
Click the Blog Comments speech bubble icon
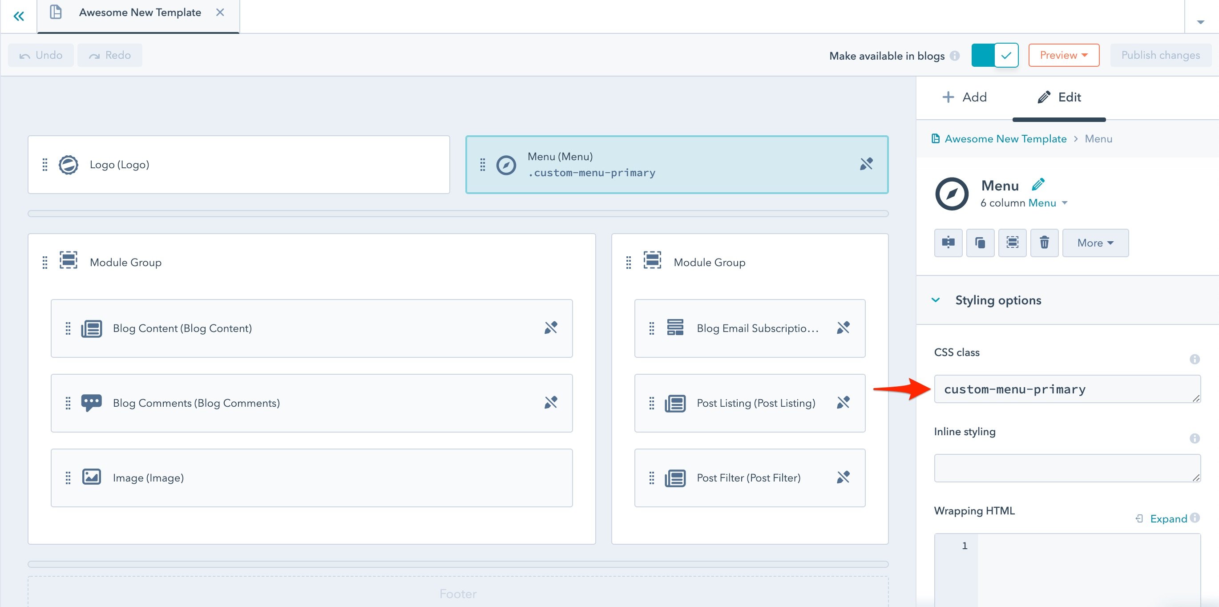[x=91, y=403]
